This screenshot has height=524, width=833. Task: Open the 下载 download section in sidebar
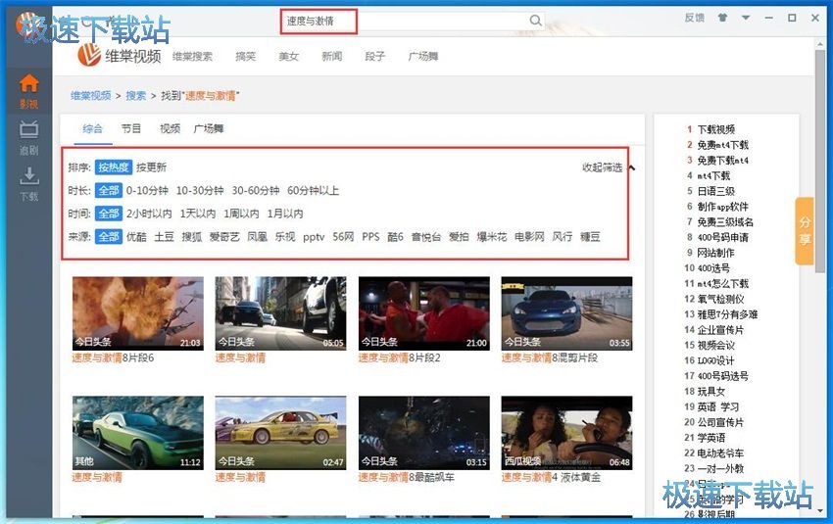click(x=28, y=184)
